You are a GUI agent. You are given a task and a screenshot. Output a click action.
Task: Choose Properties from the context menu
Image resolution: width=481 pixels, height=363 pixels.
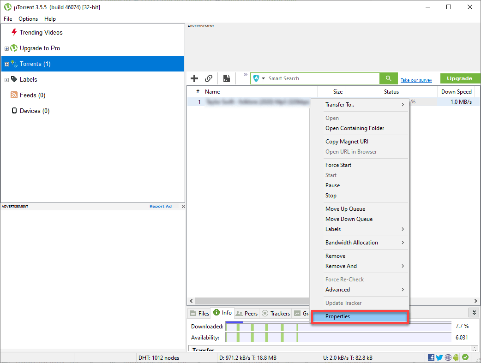coord(337,316)
